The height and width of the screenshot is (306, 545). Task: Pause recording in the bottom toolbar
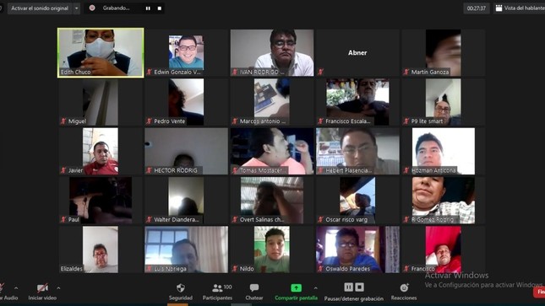tap(348, 287)
